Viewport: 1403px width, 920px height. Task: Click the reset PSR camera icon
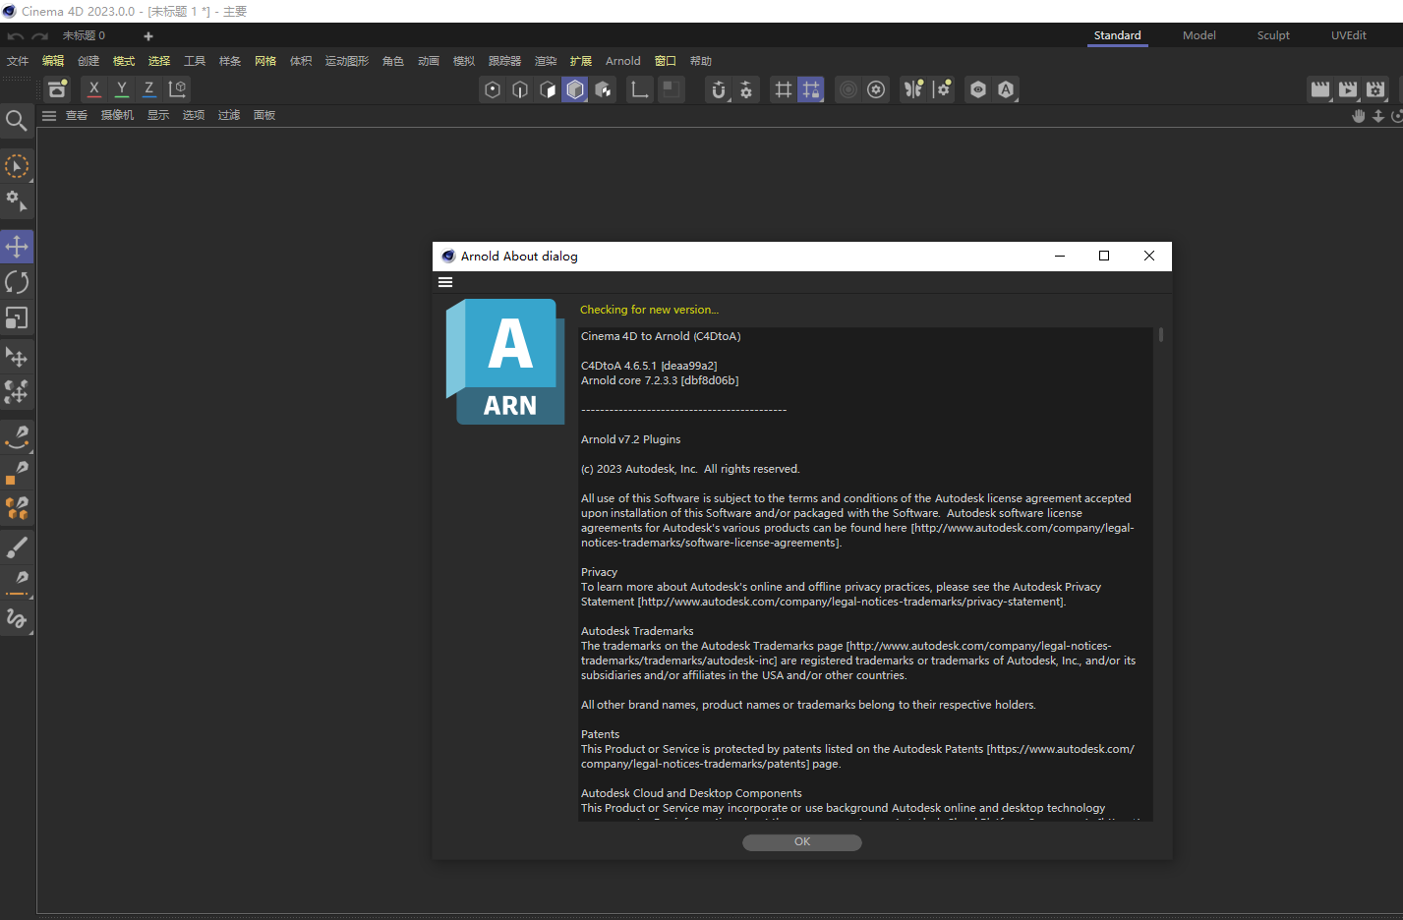click(x=58, y=88)
